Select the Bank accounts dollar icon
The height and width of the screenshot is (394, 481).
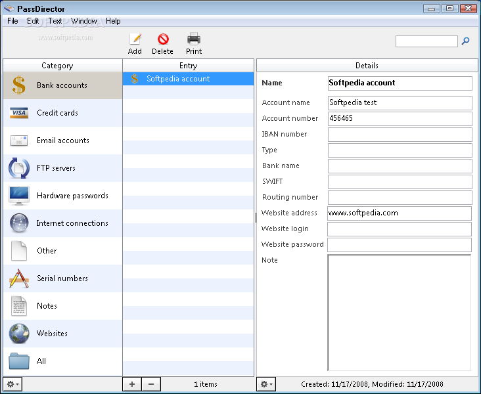tap(18, 85)
